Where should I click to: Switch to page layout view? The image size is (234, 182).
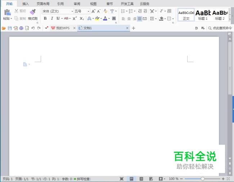coord(131,179)
